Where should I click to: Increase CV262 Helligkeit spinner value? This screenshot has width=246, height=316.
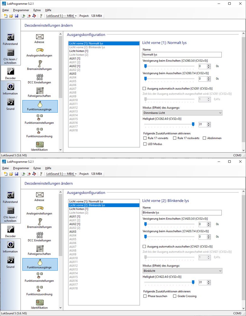point(209,123)
